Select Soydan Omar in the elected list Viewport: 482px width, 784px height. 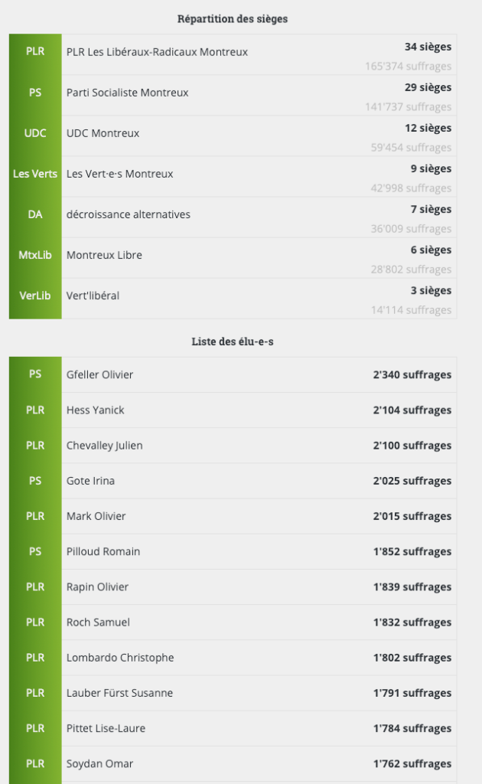(99, 763)
